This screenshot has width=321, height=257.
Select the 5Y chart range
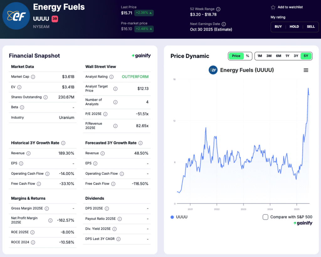point(306,56)
